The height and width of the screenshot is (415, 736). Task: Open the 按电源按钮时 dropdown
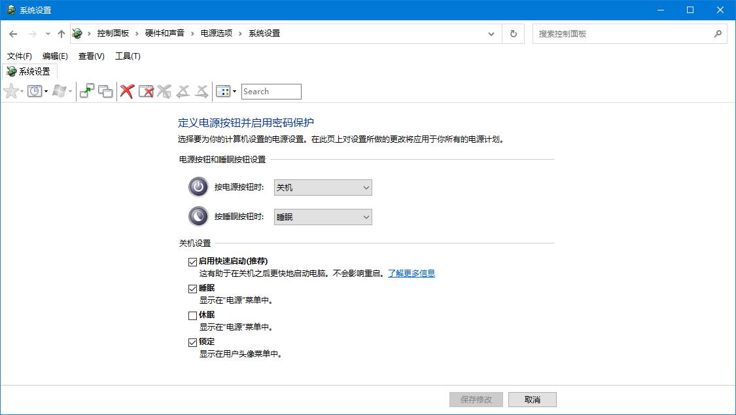click(323, 187)
